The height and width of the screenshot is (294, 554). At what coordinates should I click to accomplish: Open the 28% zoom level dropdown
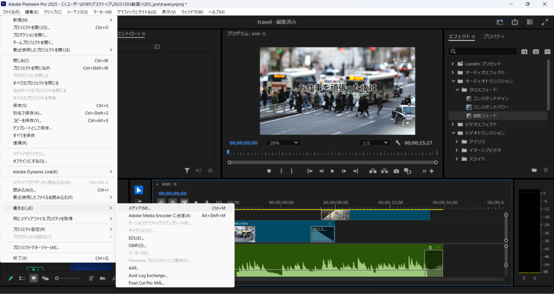pyautogui.click(x=283, y=143)
